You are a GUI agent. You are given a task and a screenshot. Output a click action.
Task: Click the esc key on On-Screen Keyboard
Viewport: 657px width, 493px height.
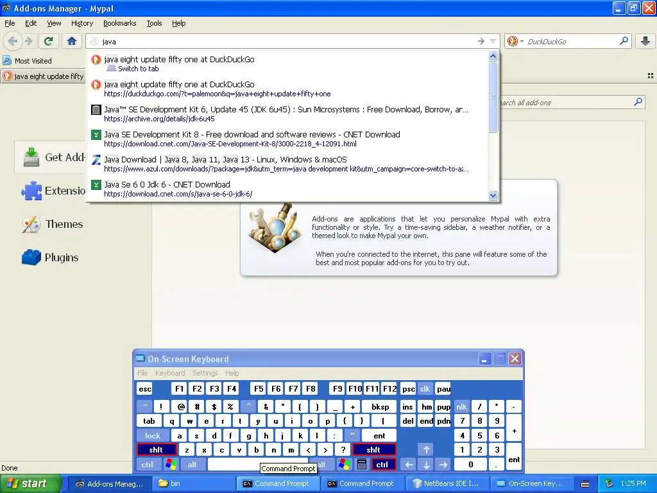(x=145, y=388)
